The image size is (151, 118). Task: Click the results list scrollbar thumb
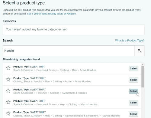143,77
